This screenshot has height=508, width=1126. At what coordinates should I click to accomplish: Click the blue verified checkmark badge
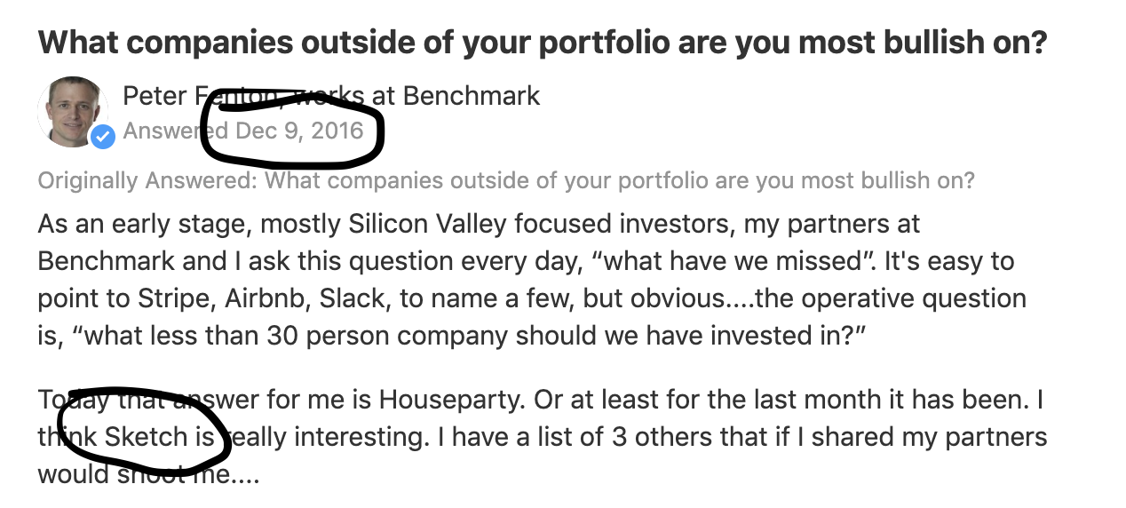click(103, 137)
